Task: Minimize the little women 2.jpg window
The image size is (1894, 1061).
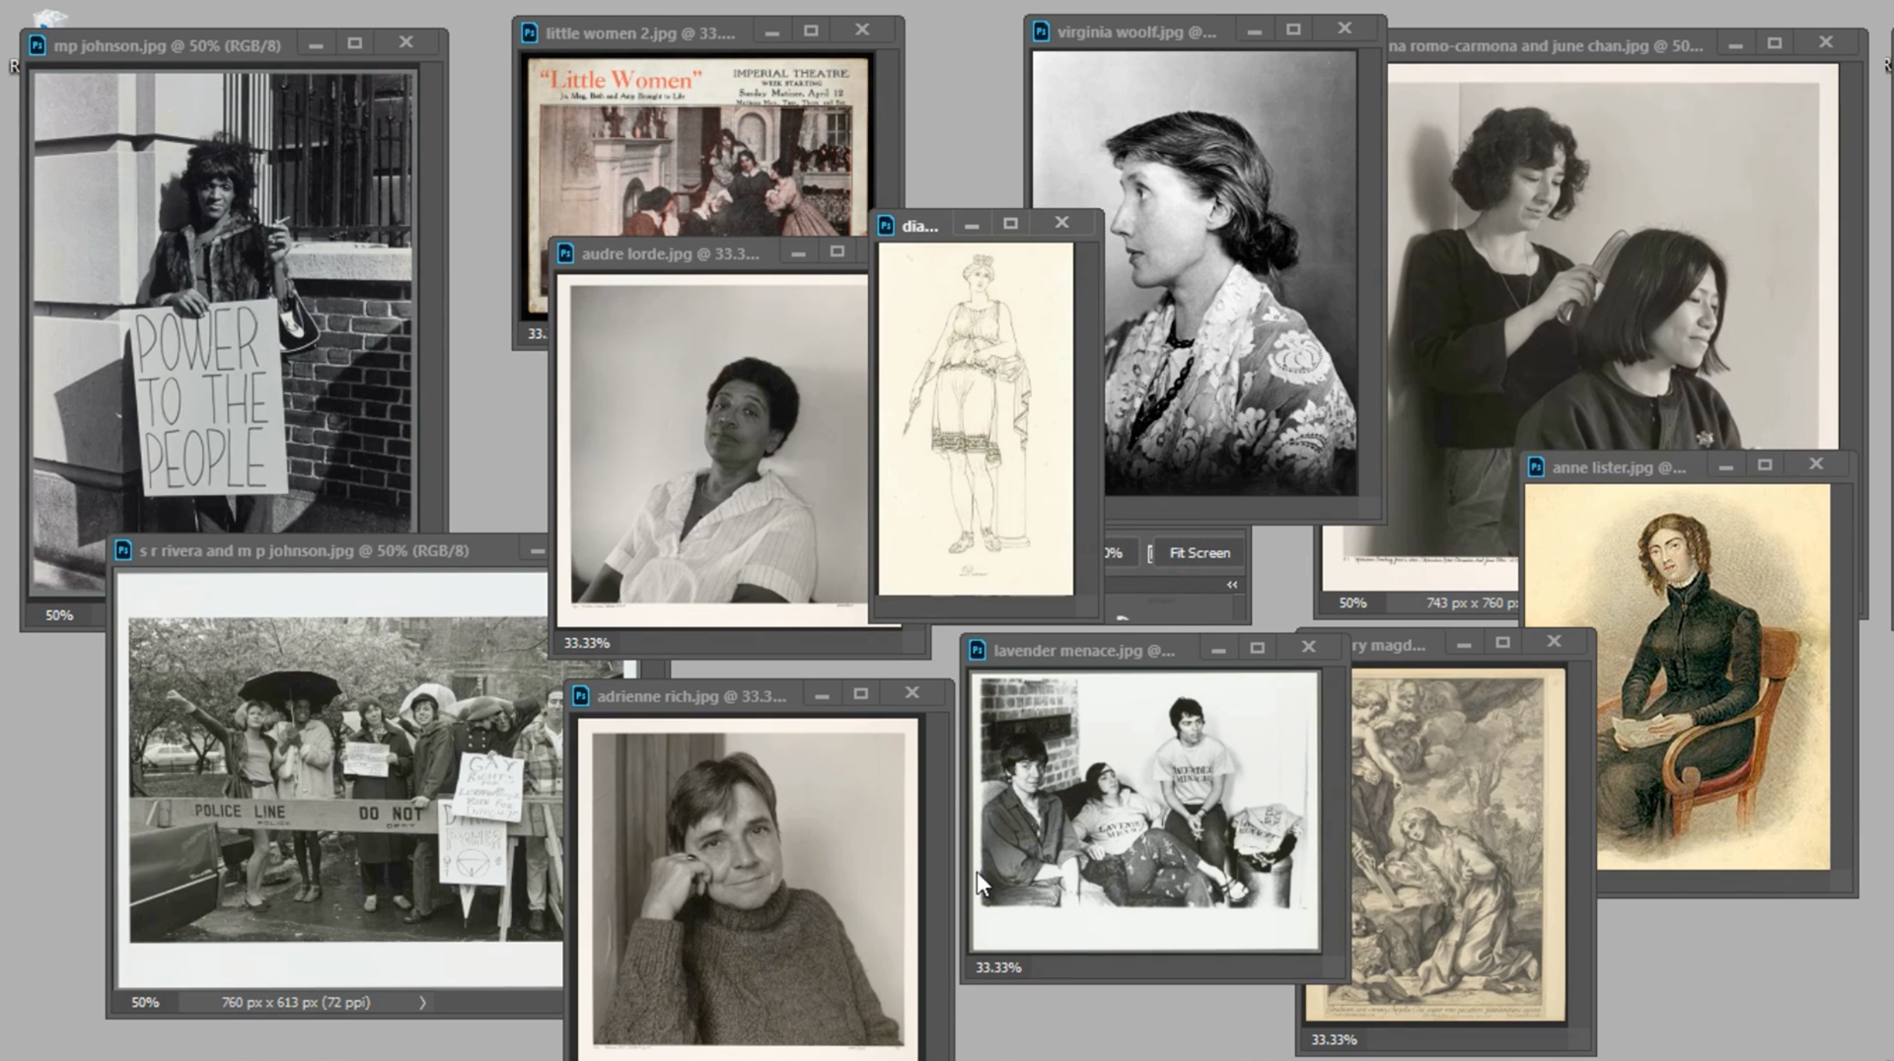Action: (772, 33)
